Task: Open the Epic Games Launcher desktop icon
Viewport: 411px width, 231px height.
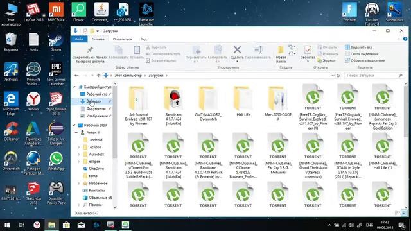Action: pyautogui.click(x=56, y=74)
